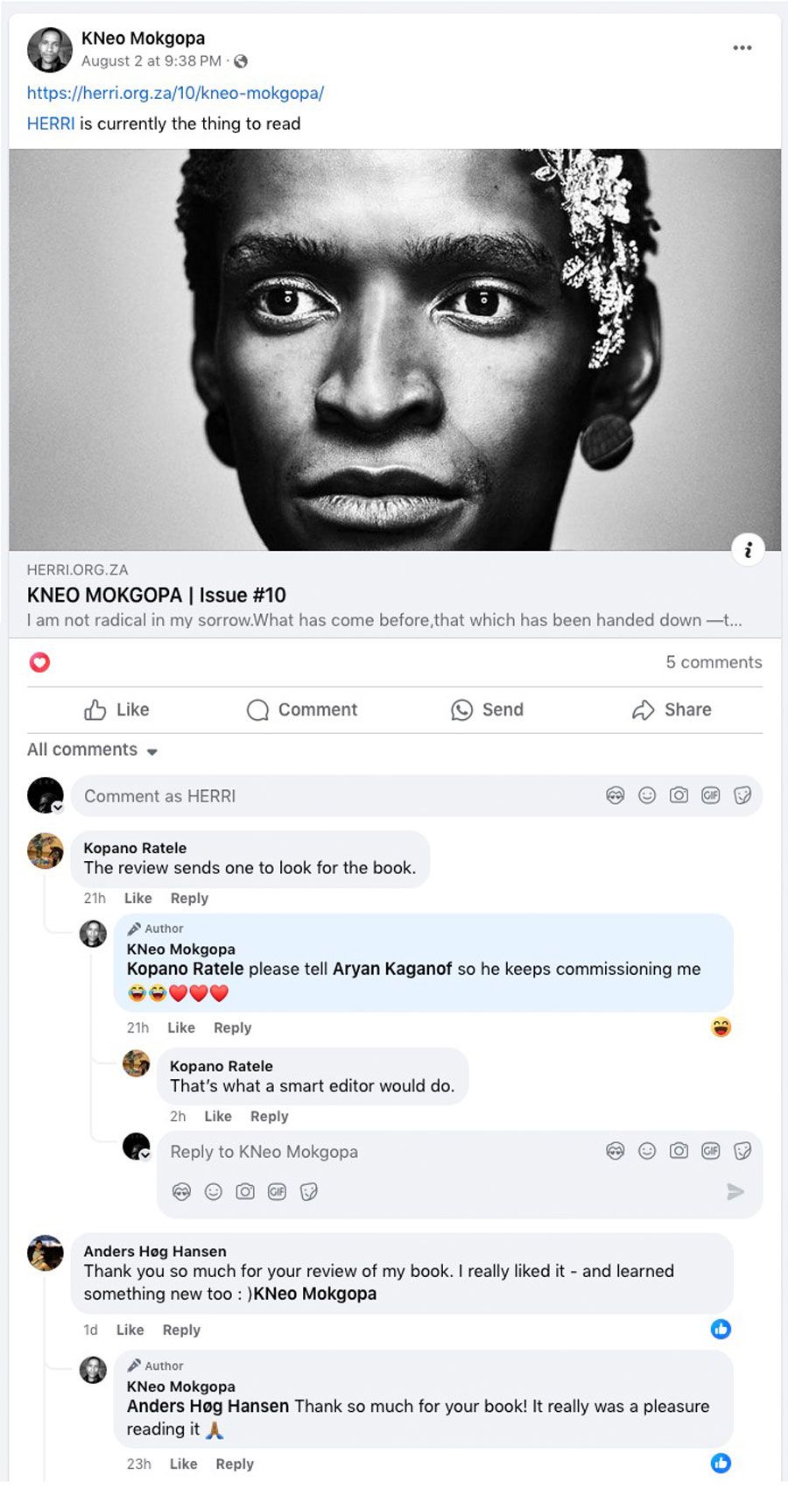
Task: Click the GIF icon in Comment as HERRI box
Action: (x=710, y=795)
